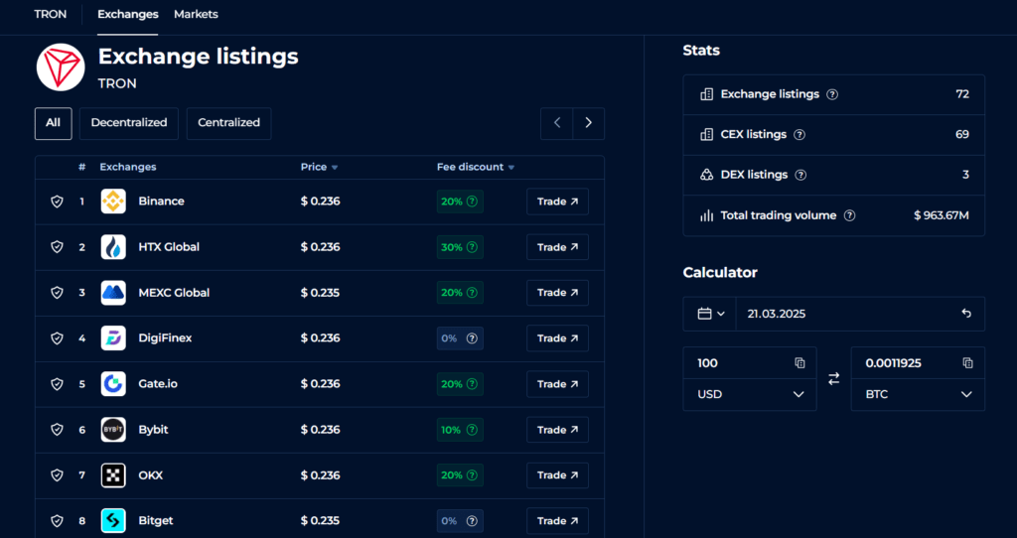Screen dimensions: 1017x538
Task: Click the help icon on HTX Global 30% discount
Action: 472,247
